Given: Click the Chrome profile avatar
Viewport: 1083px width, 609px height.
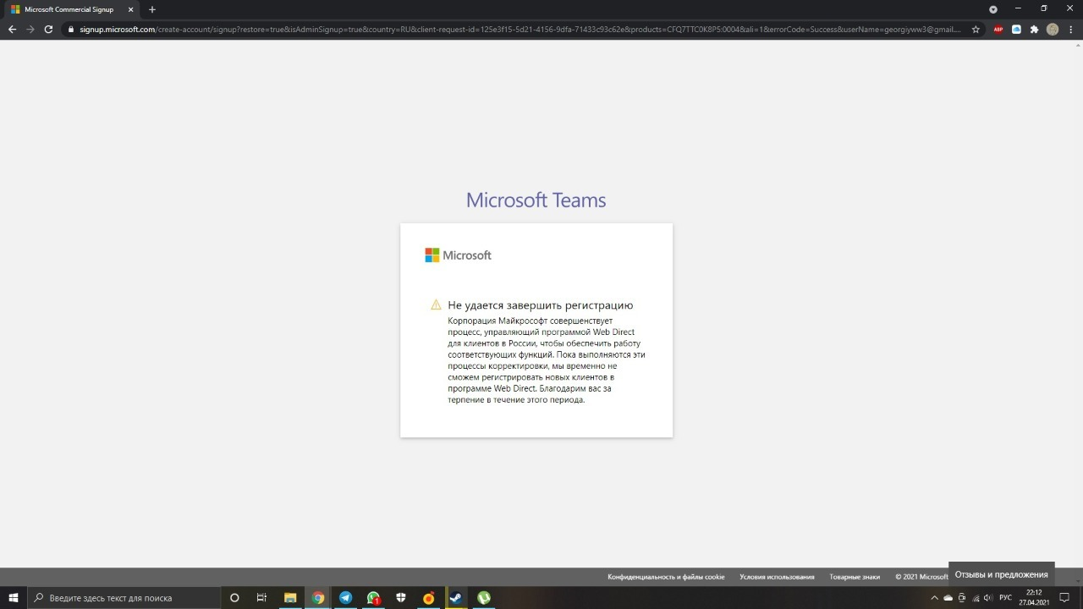Looking at the screenshot, I should click(x=1053, y=29).
